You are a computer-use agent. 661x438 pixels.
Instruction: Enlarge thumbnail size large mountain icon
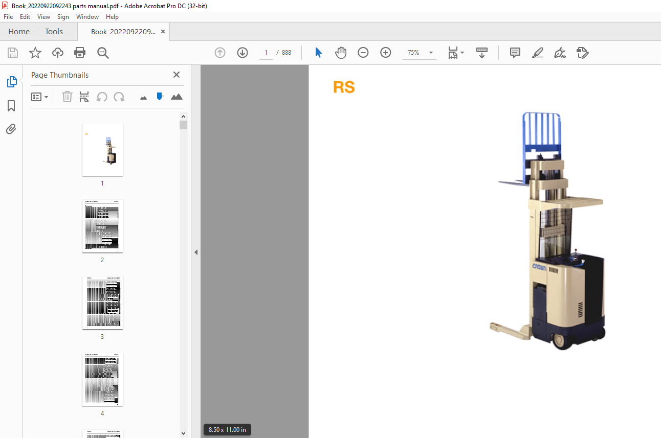(x=177, y=97)
